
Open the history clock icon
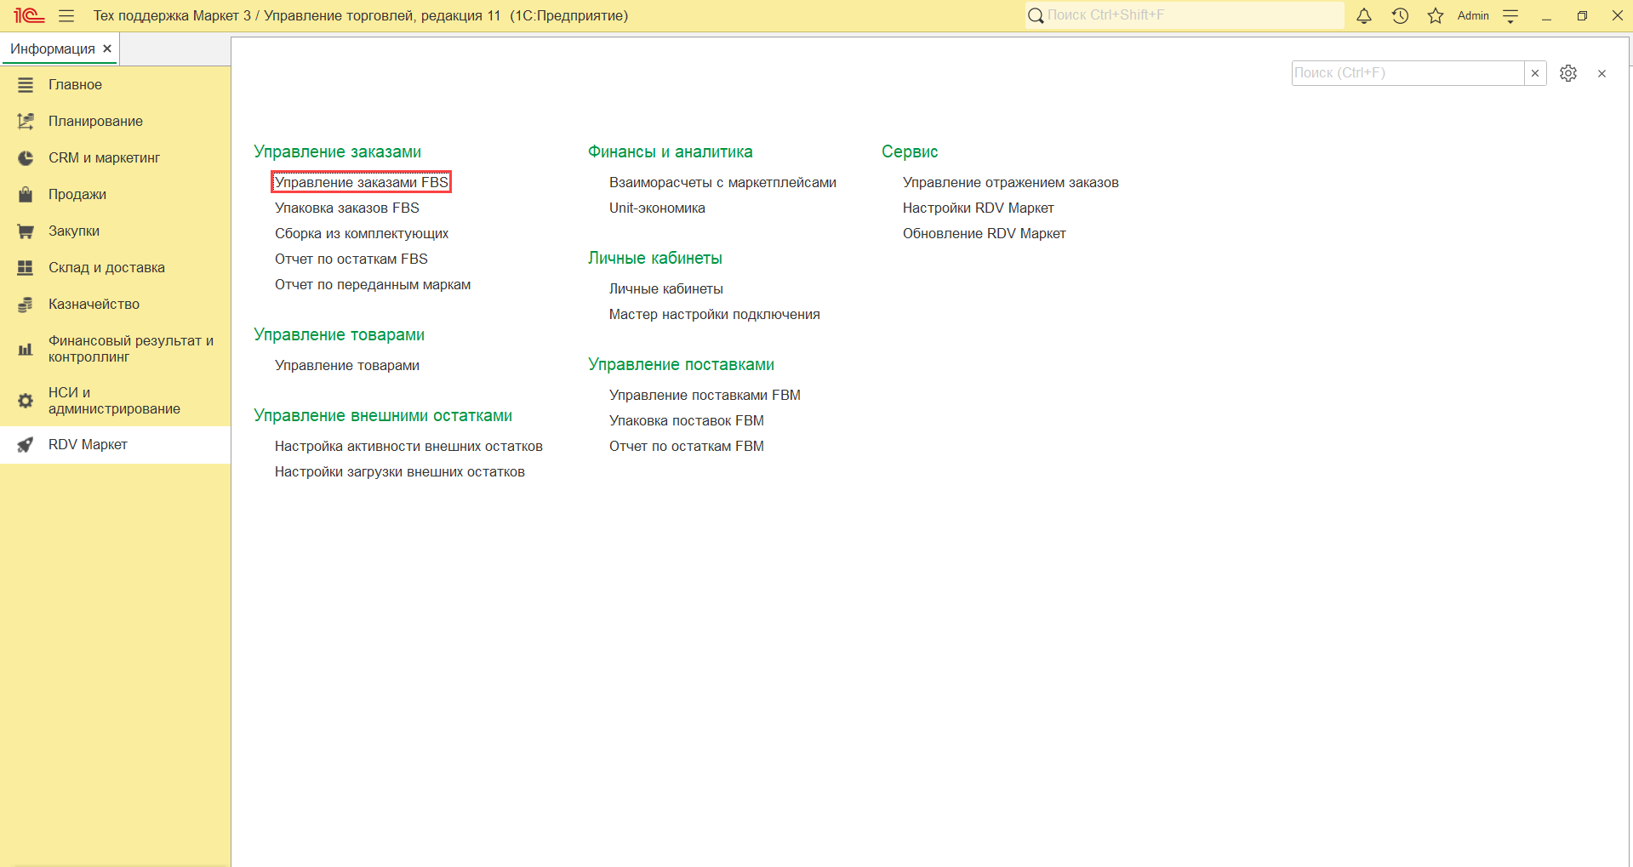point(1400,15)
